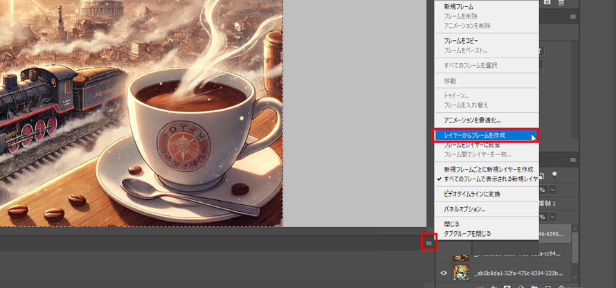Open the Layers panel hamburger menu
This screenshot has width=616, height=288.
tap(573, 159)
